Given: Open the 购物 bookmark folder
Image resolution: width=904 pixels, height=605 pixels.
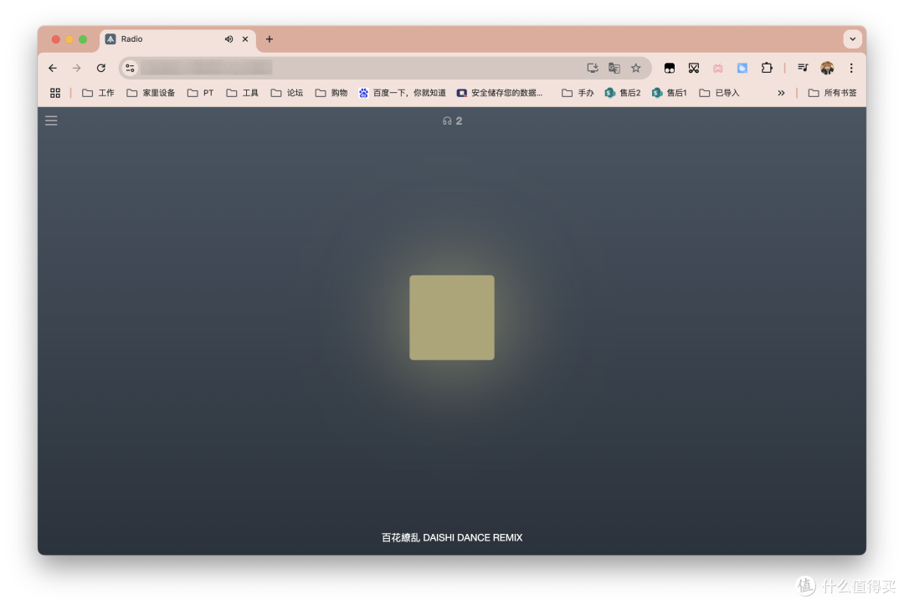Looking at the screenshot, I should (x=331, y=93).
